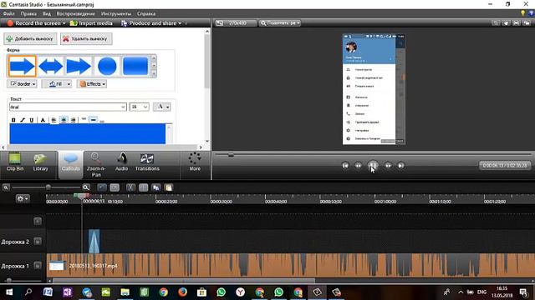
Task: Select the double-headed arrow callout shape
Action: 50,66
